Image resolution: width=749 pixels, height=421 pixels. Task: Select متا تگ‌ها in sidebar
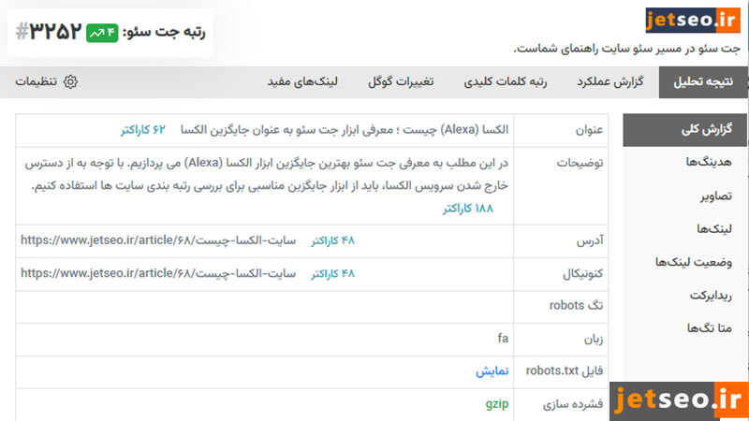[x=710, y=328]
